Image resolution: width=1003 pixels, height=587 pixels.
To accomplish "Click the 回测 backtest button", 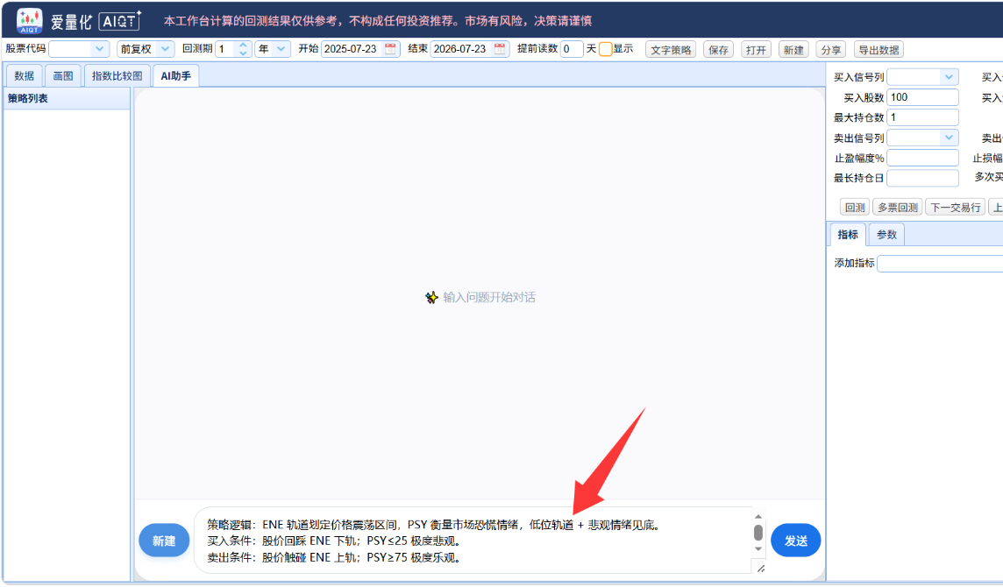I will [855, 207].
